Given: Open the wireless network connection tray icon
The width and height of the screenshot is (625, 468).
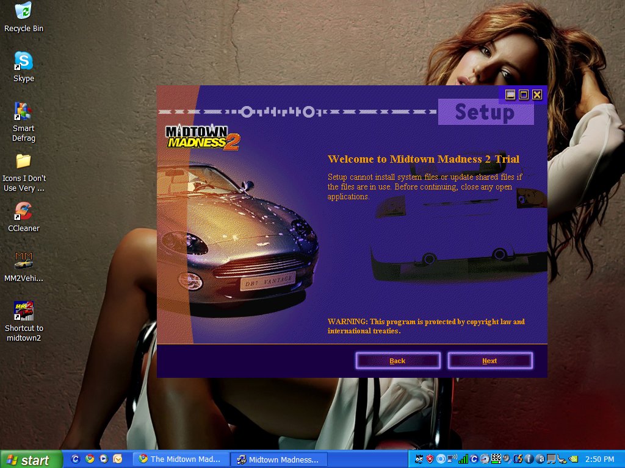Looking at the screenshot, I should point(452,458).
